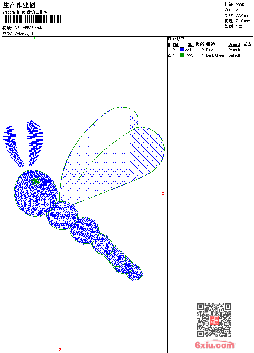This screenshot has width=254, height=353.
Task: Click the dark green thread color swatch
Action: point(182,55)
